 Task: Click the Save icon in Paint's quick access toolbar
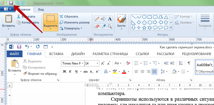(11, 3)
